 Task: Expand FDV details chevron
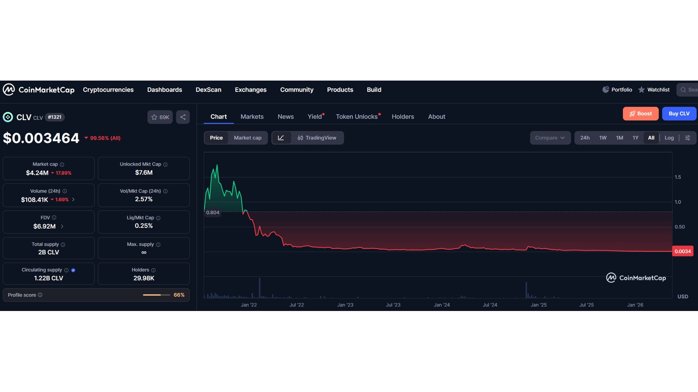62,226
